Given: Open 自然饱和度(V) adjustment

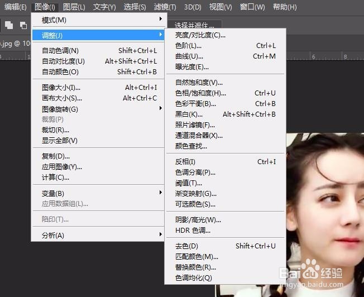Looking at the screenshot, I should 225,83.
